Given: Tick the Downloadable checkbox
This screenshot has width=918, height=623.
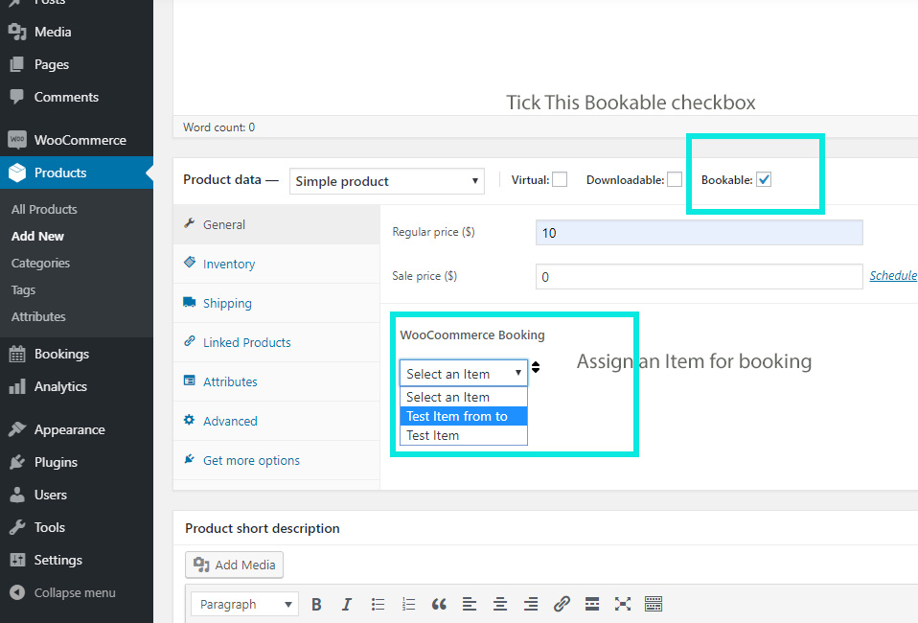Looking at the screenshot, I should click(675, 179).
